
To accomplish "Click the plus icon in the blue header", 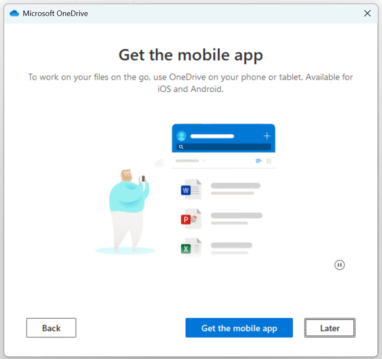I will coord(267,136).
